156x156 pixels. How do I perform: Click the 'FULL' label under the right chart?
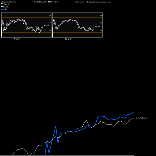(68, 39)
